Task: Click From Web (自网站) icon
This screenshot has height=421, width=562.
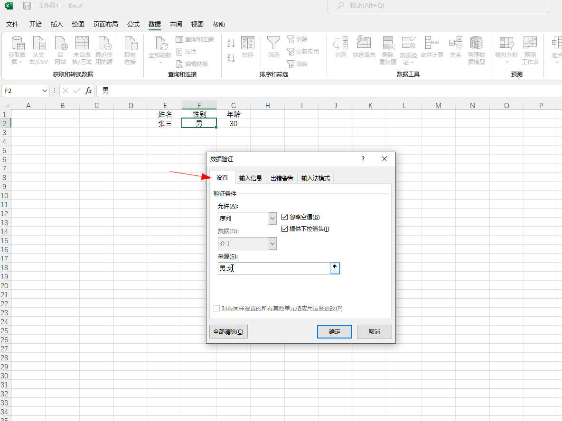Action: [61, 44]
